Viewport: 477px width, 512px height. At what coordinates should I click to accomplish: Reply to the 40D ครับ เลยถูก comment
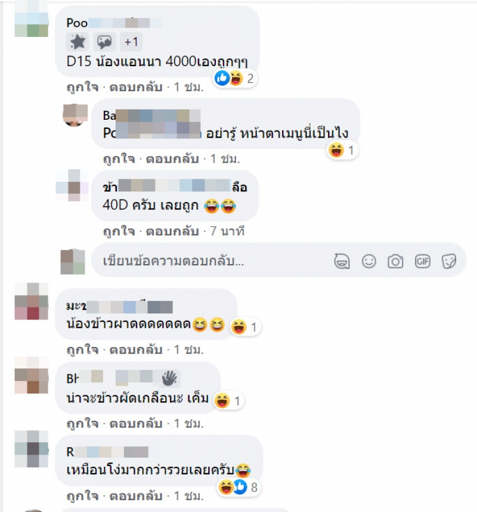point(172,231)
